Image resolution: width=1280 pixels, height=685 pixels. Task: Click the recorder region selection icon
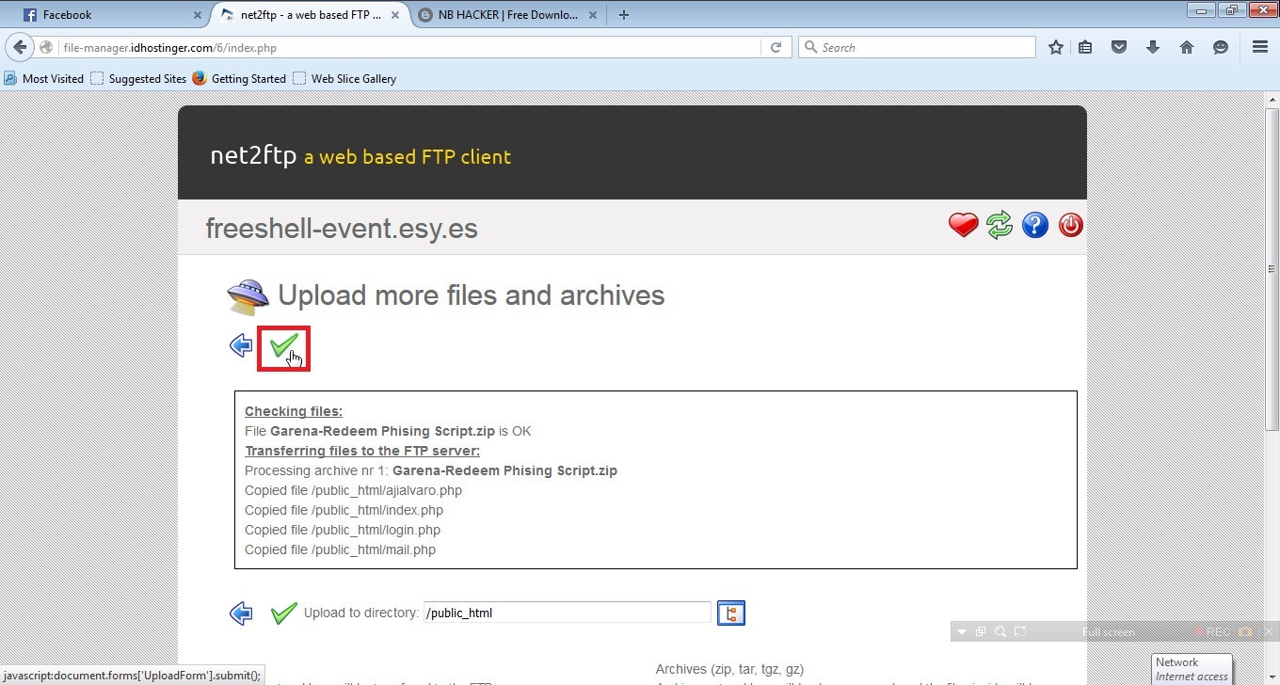1020,632
